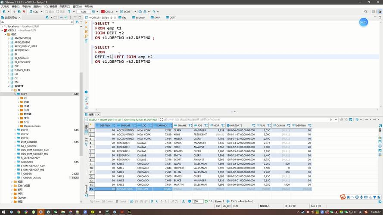
Task: Sort by the DNAME column header
Action: pyautogui.click(x=125, y=125)
